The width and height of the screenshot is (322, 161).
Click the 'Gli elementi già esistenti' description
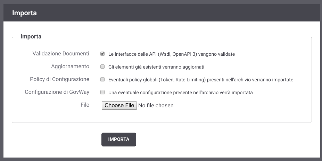(x=156, y=67)
